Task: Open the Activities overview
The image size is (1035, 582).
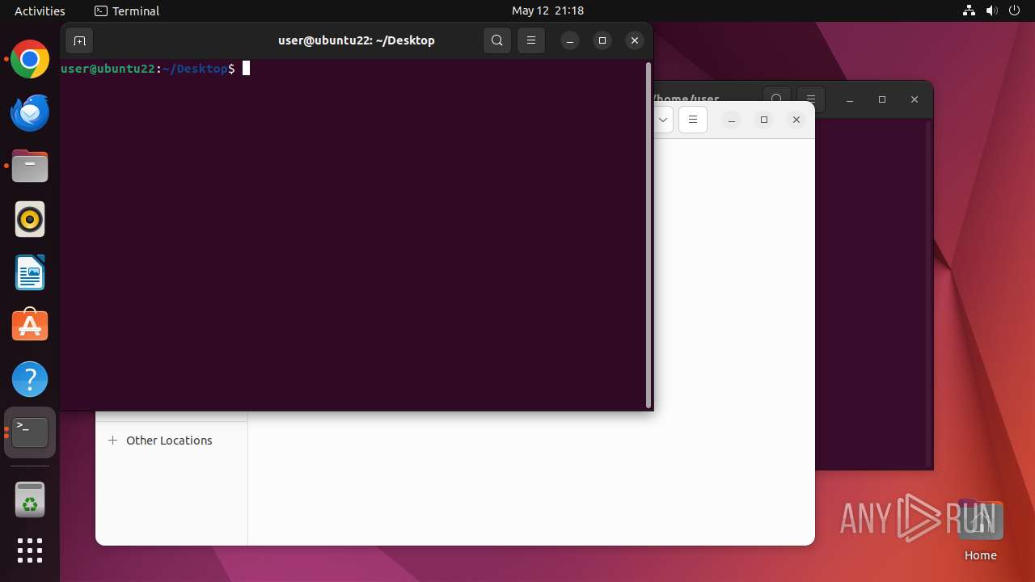Action: (40, 11)
